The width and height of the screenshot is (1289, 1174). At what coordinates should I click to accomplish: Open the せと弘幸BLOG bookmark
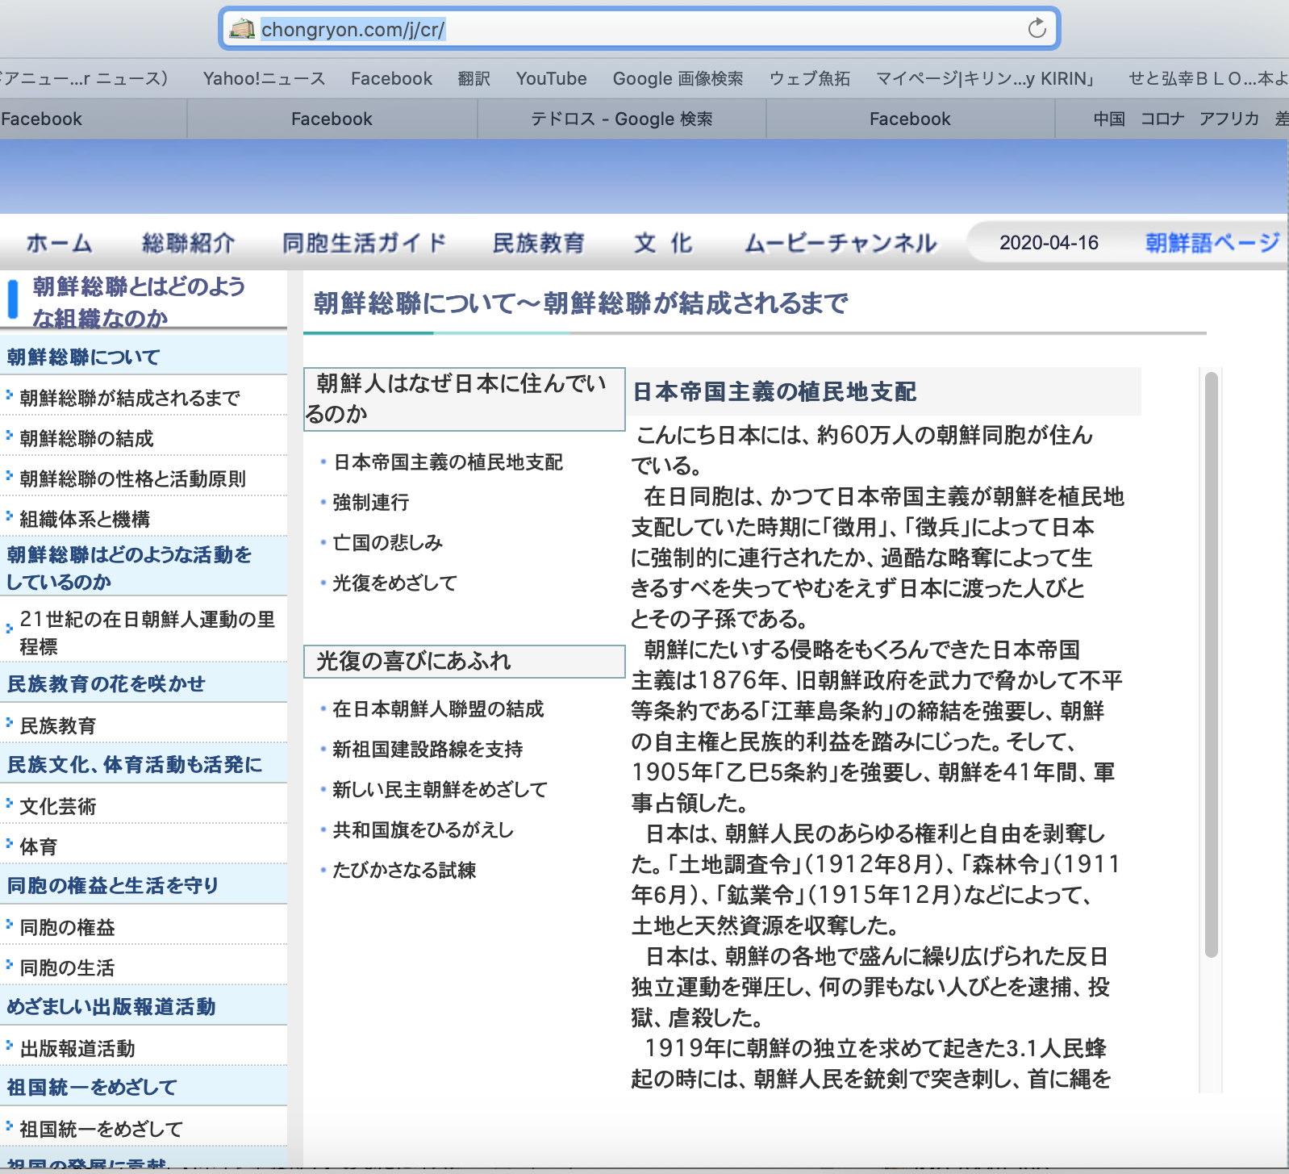pyautogui.click(x=1208, y=78)
